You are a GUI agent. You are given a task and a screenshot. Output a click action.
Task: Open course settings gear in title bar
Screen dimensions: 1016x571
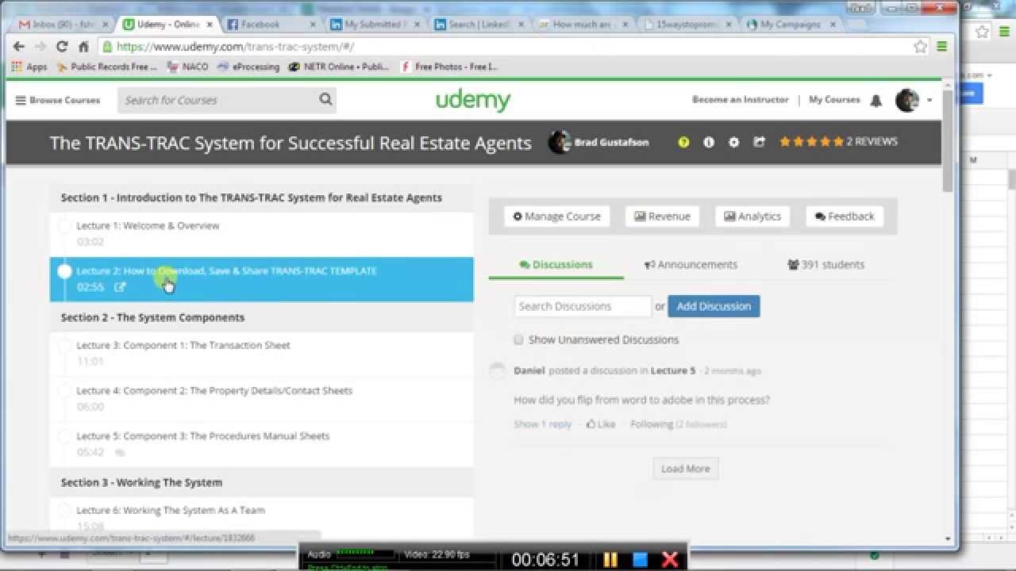click(x=733, y=143)
